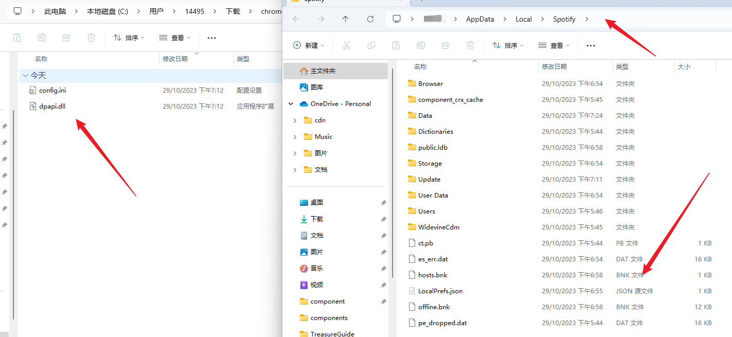Unpin 下载 from quick access
The height and width of the screenshot is (337, 732).
[x=383, y=219]
